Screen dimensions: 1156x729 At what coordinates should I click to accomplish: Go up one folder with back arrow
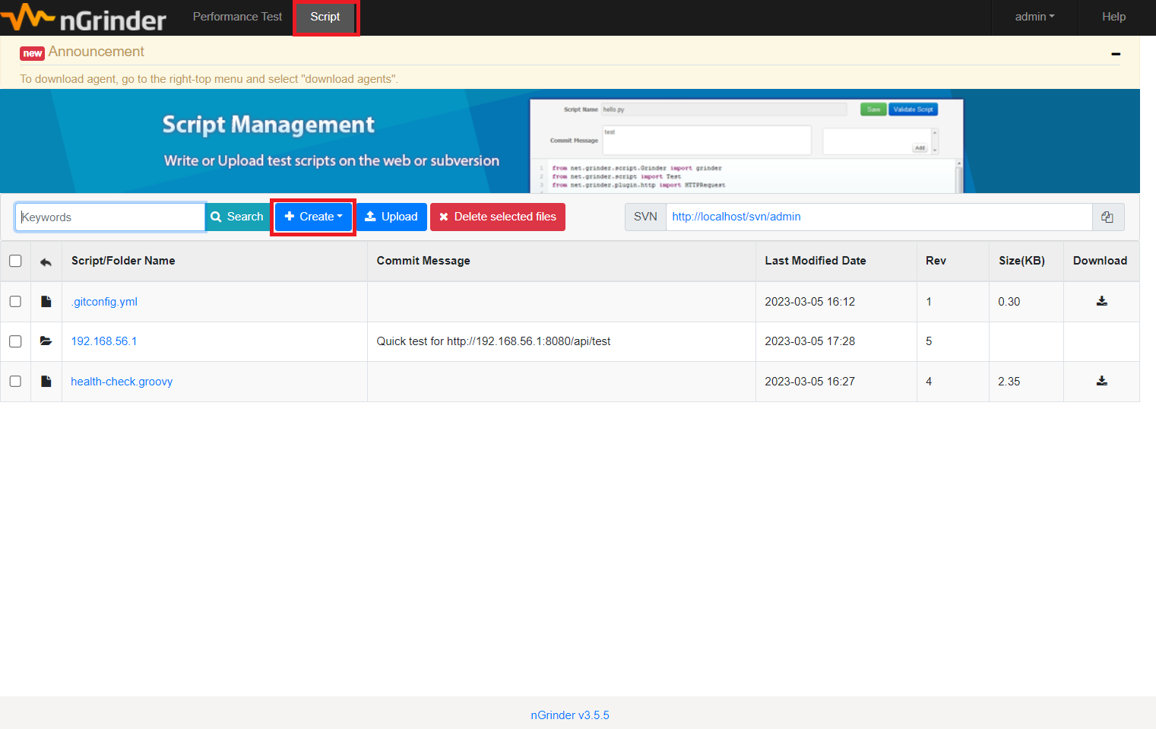click(x=46, y=261)
